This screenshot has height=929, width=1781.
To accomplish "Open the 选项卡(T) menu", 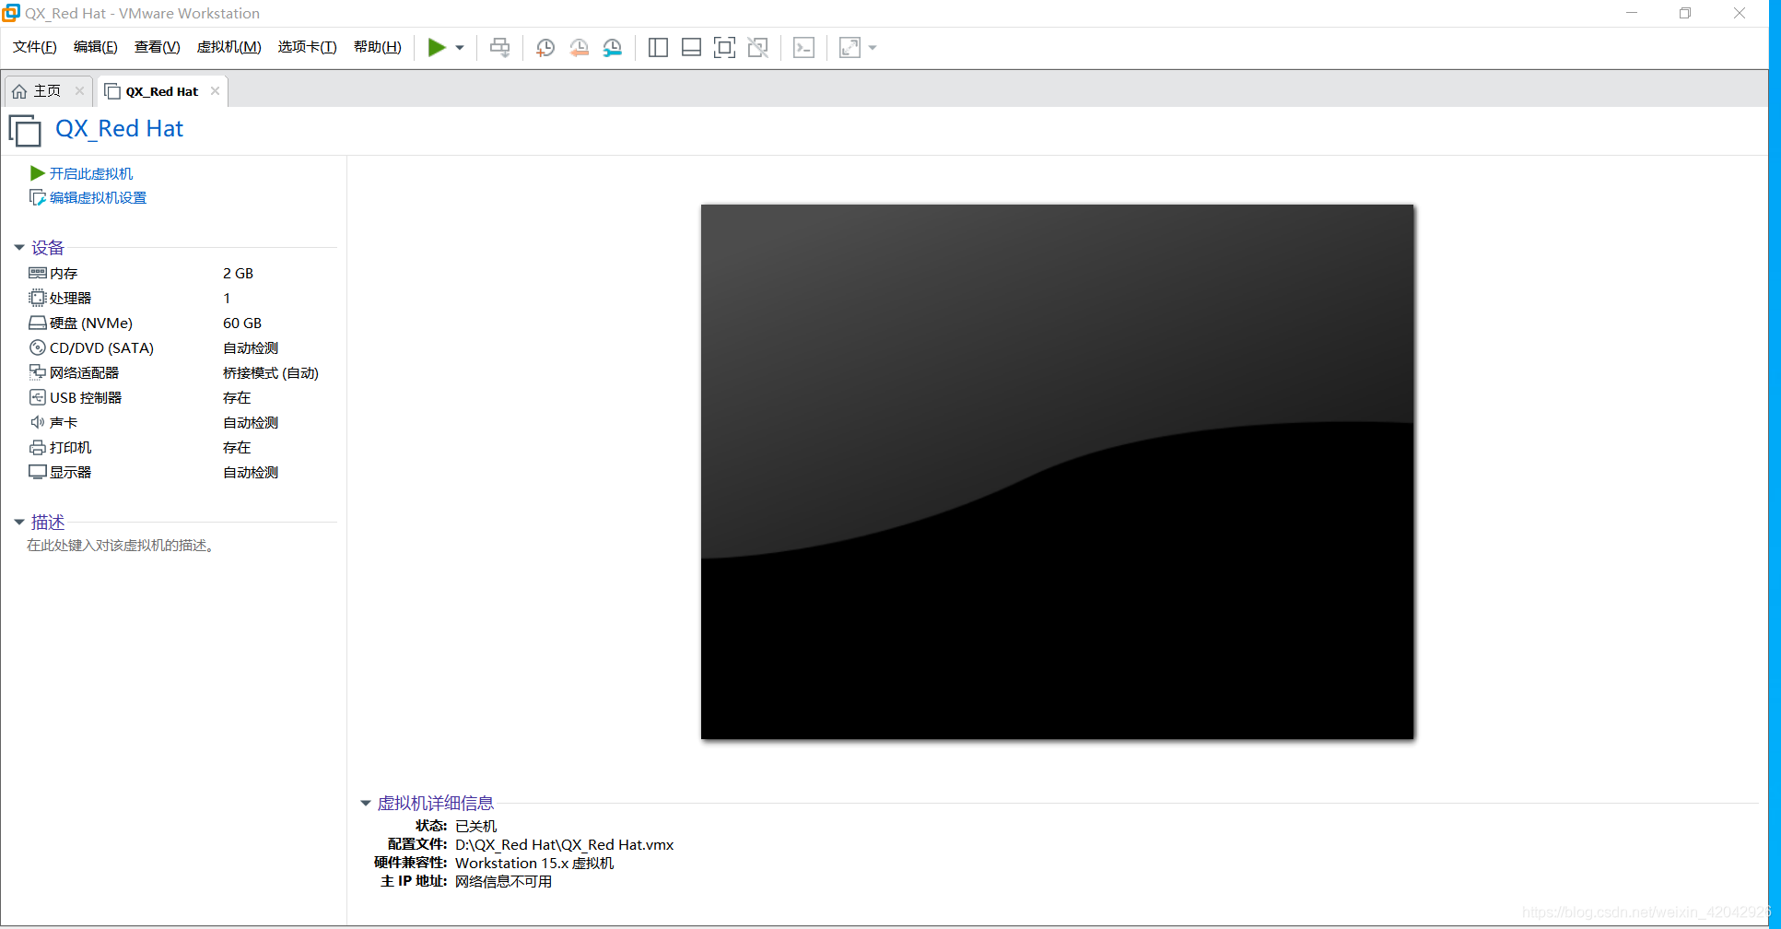I will point(307,47).
